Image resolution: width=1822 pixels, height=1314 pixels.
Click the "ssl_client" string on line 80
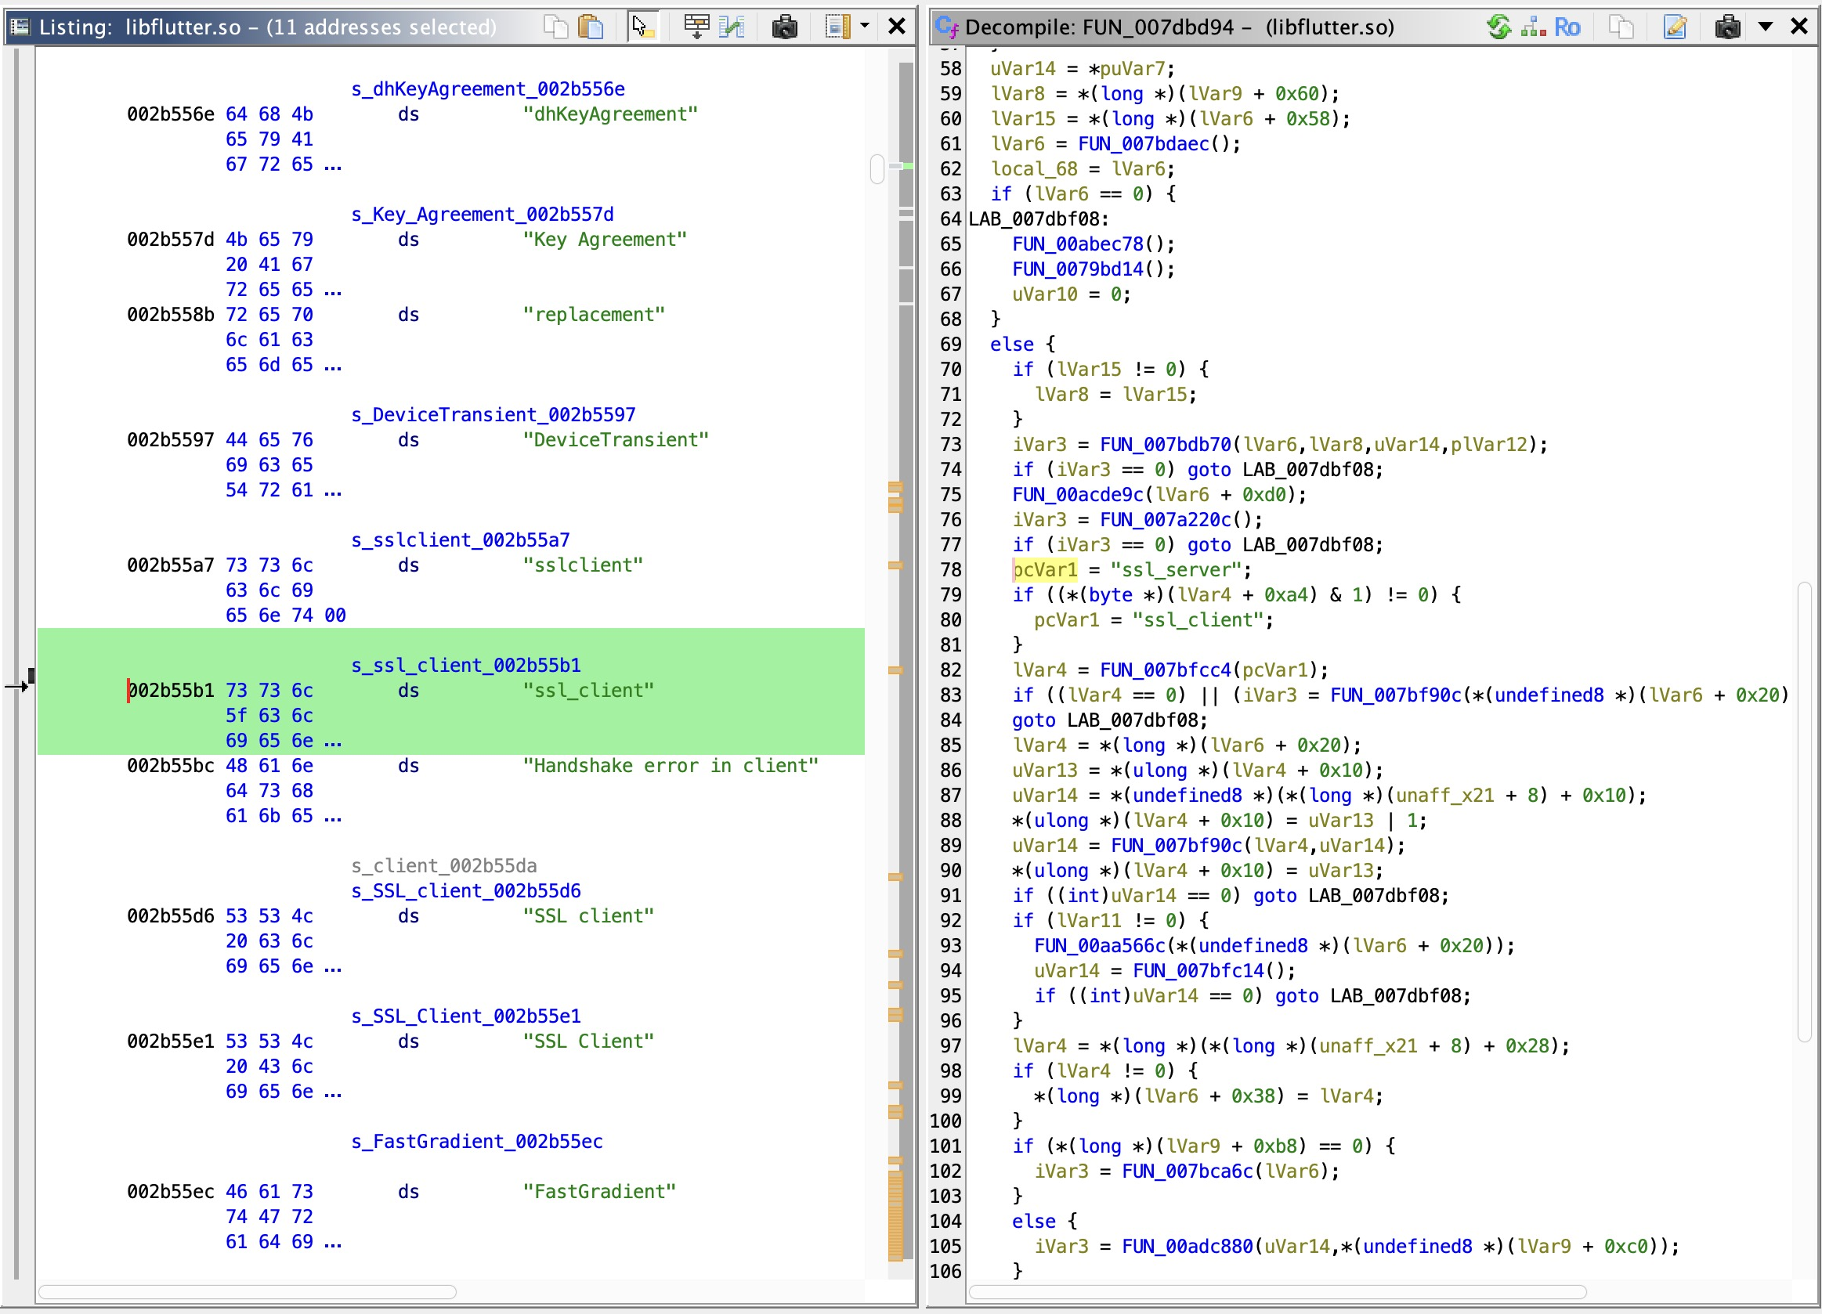tap(1198, 620)
